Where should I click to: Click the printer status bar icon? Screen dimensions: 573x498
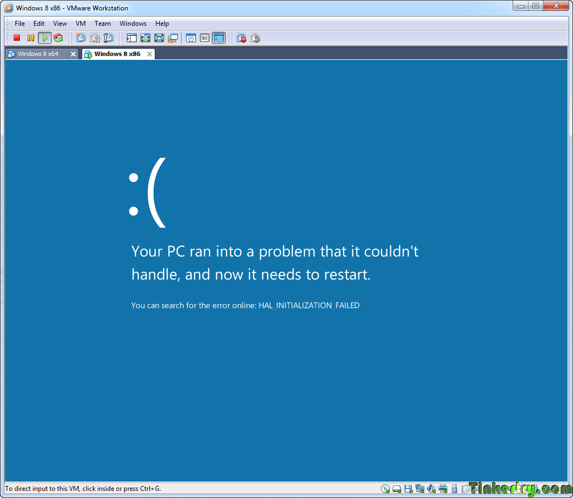[x=443, y=489]
